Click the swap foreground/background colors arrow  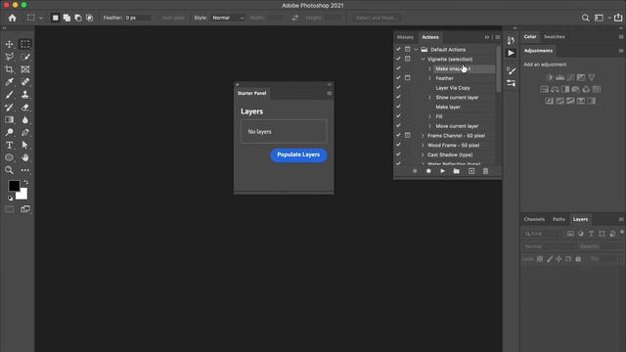click(26, 183)
